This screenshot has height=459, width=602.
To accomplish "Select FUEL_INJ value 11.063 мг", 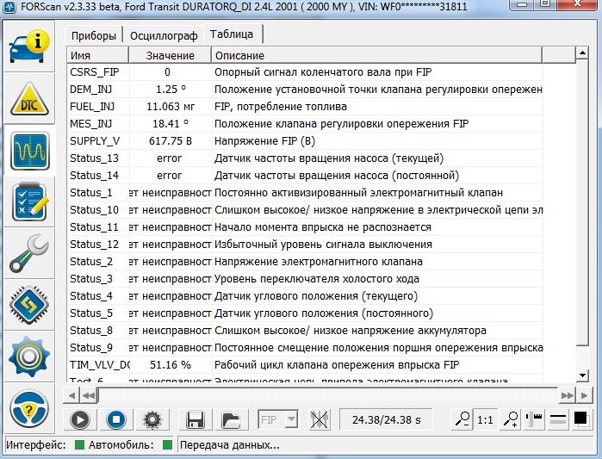I will point(171,107).
